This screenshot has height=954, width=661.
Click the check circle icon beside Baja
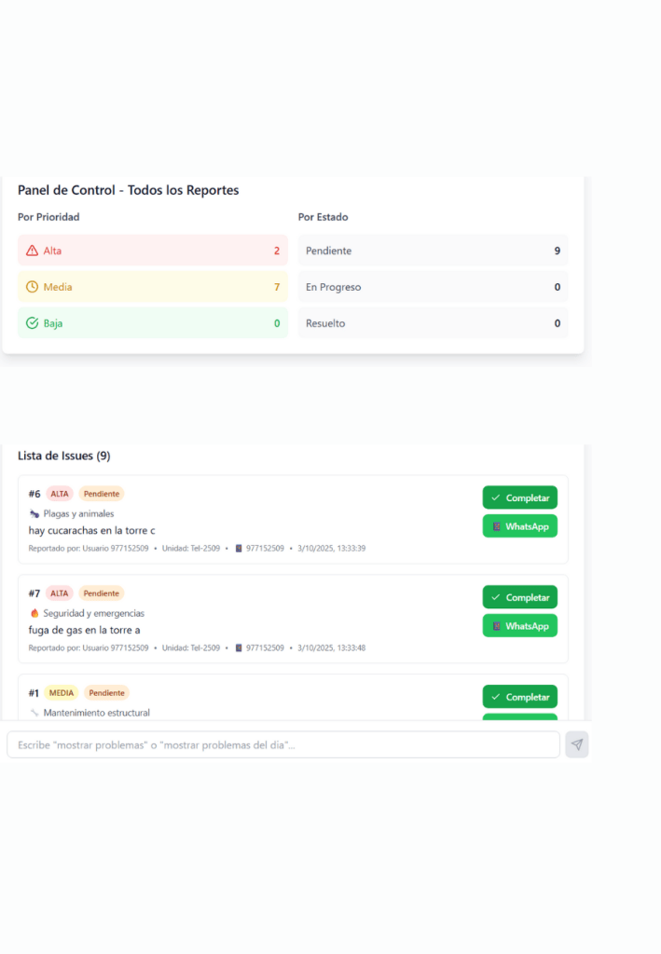point(32,323)
